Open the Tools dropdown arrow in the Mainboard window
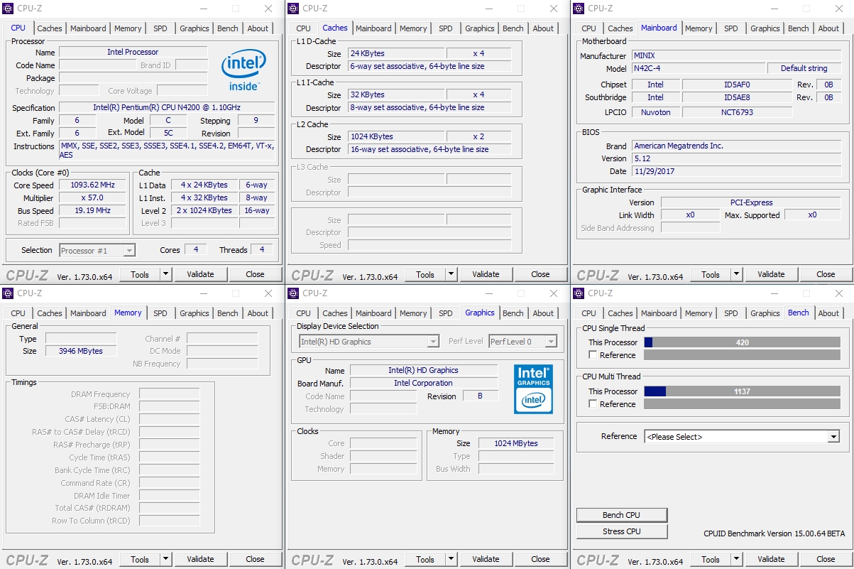Image resolution: width=854 pixels, height=569 pixels. pyautogui.click(x=736, y=274)
